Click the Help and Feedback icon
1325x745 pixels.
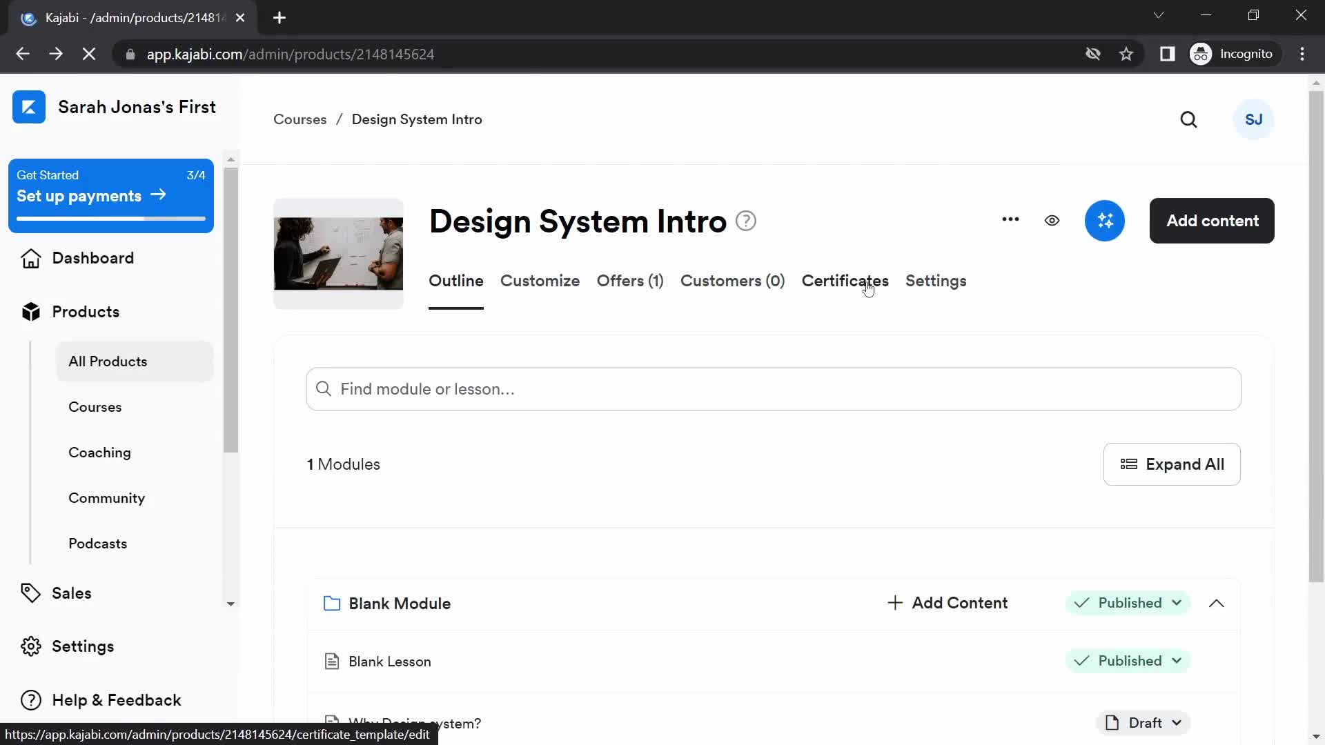point(30,700)
